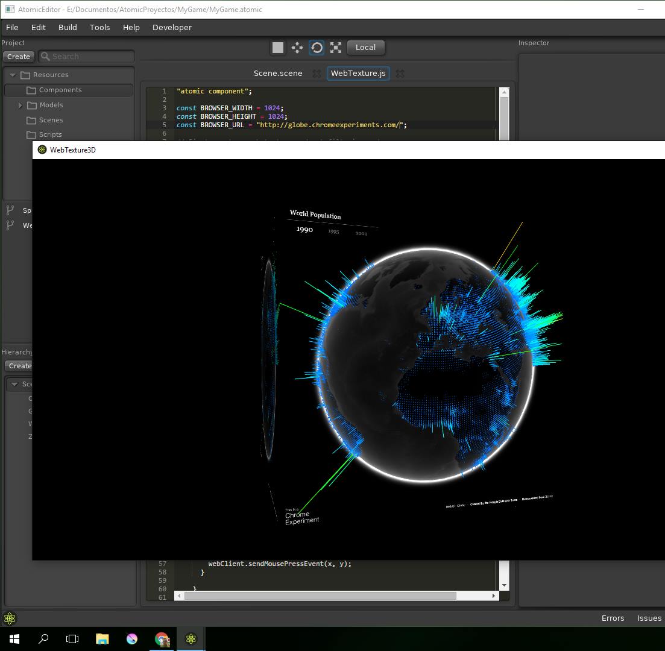Activate the Rotate gizmo tool
Image resolution: width=665 pixels, height=651 pixels.
pyautogui.click(x=317, y=48)
